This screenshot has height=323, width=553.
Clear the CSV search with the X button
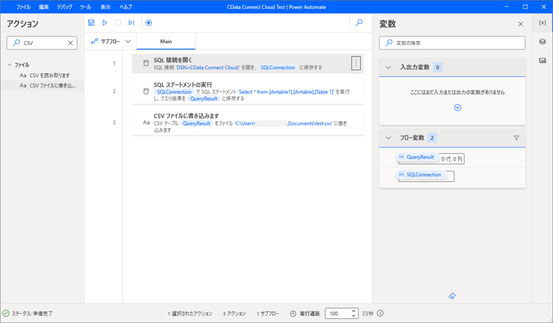pyautogui.click(x=71, y=42)
